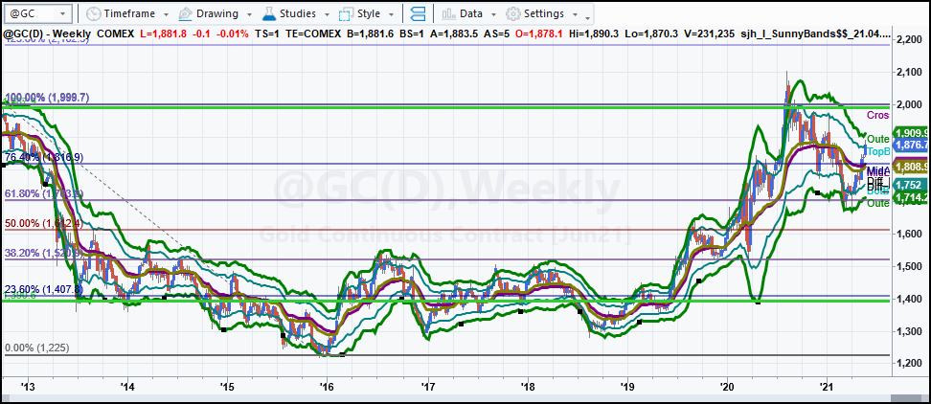The image size is (931, 404).
Task: Click the blue stacked-panels toolbar icon
Action: [x=418, y=13]
